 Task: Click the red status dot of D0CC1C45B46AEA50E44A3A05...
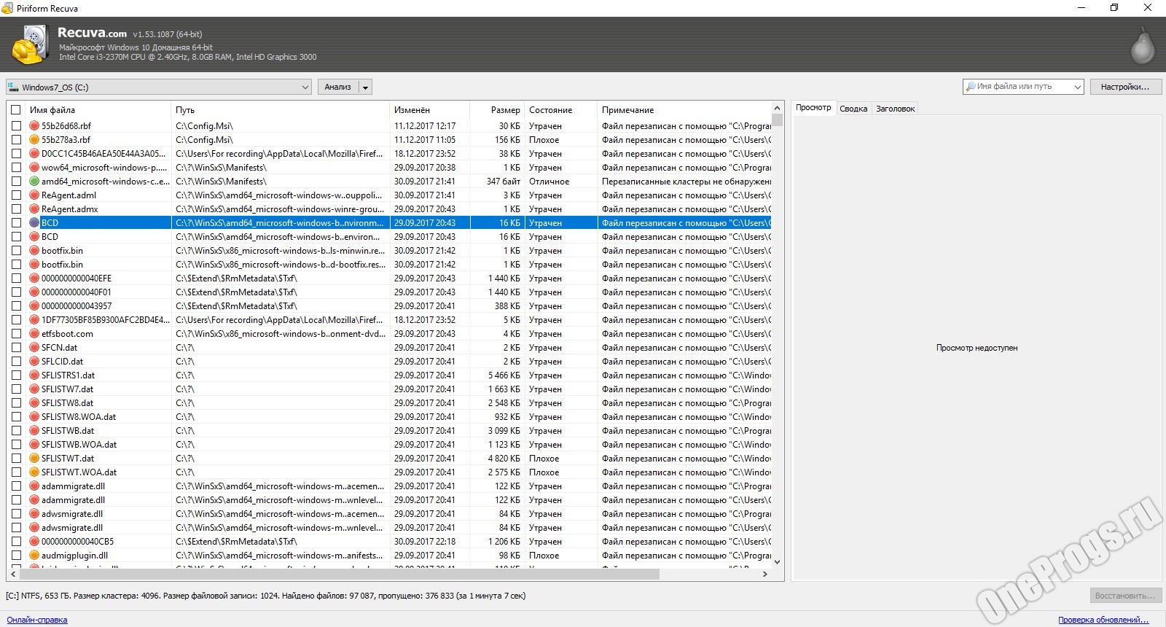click(x=34, y=154)
